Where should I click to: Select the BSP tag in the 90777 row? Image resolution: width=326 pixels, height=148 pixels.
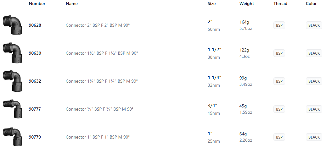click(279, 109)
